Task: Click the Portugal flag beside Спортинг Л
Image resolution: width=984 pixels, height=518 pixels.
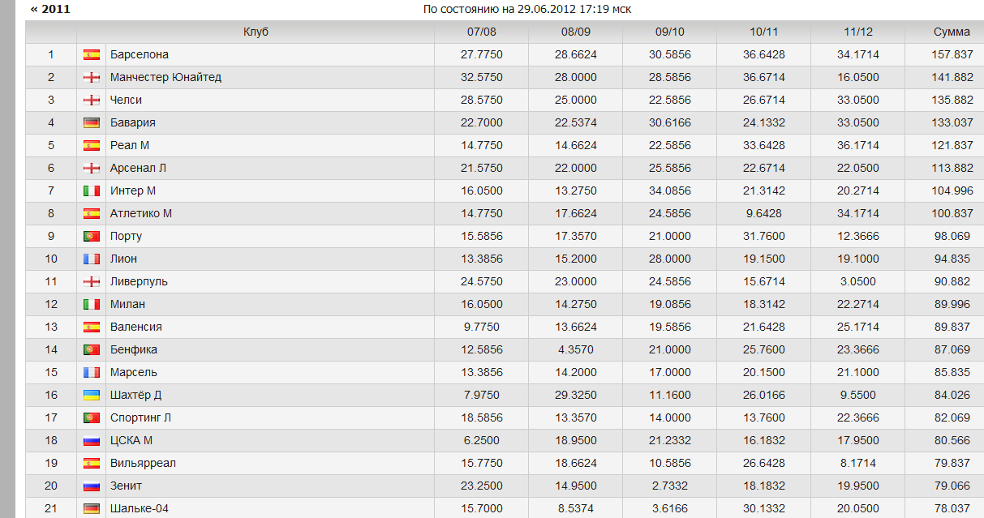Action: click(92, 418)
